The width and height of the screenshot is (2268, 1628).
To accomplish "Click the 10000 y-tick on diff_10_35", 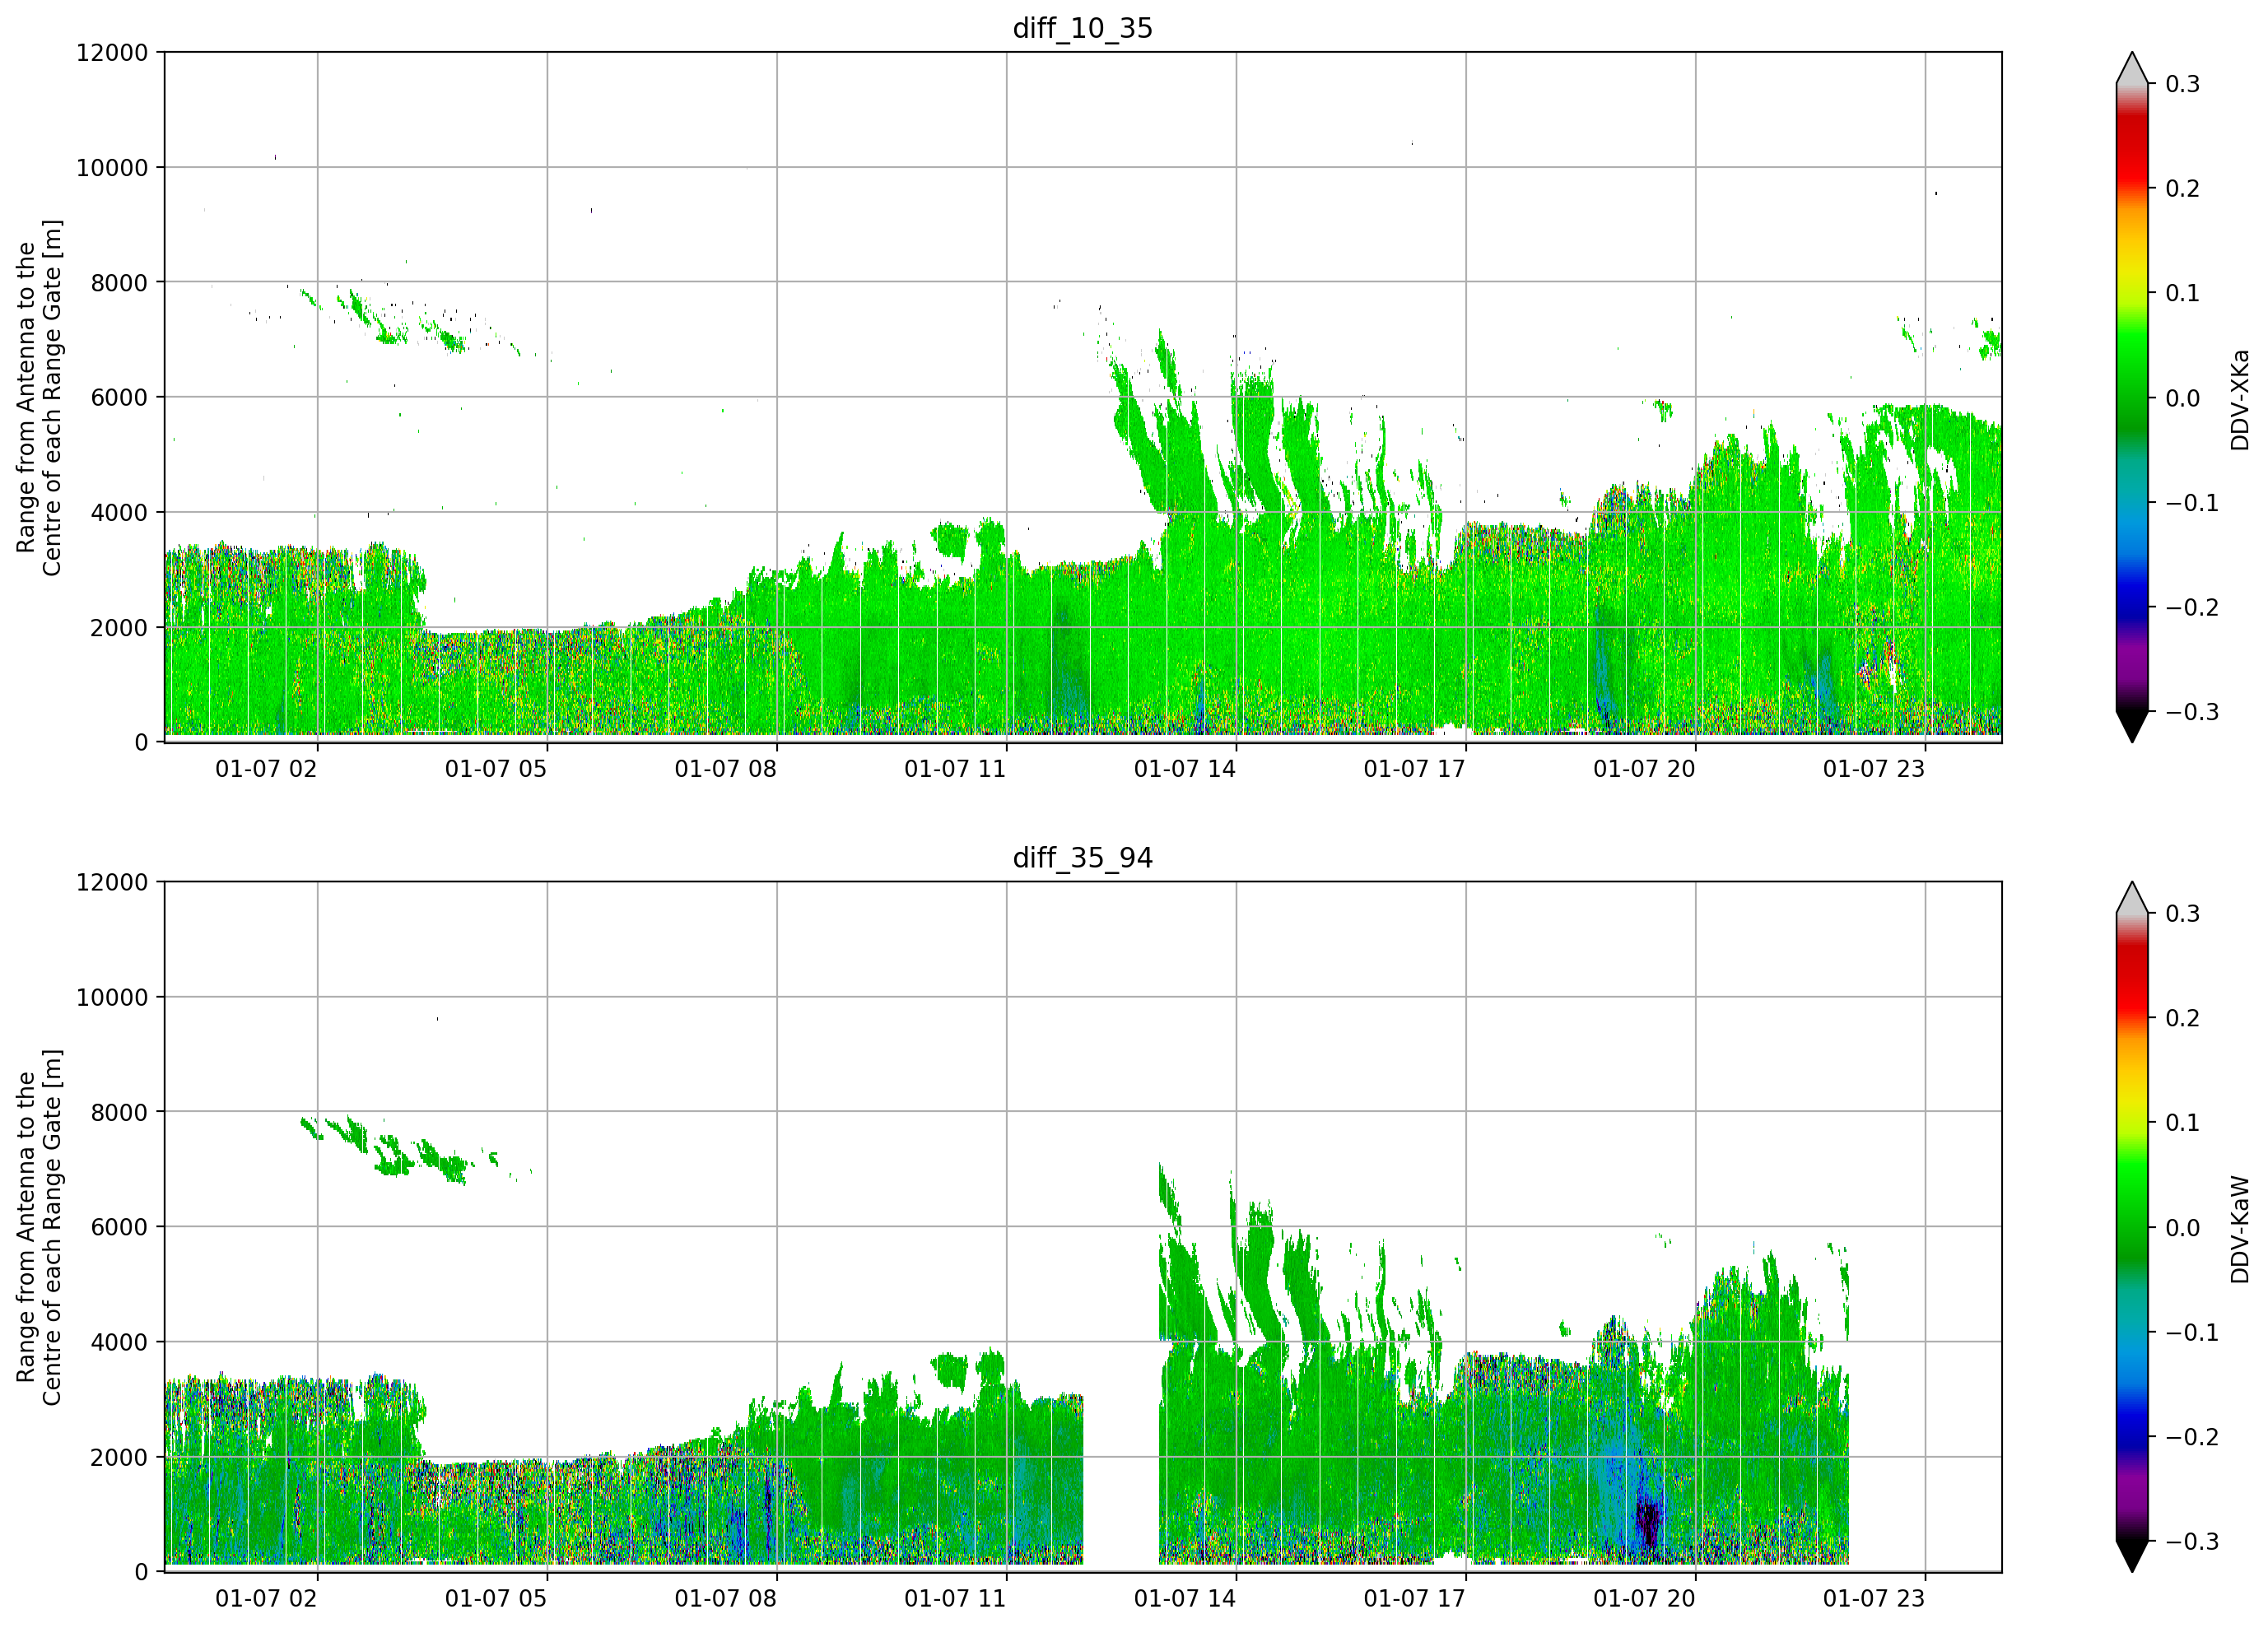I will pos(112,167).
